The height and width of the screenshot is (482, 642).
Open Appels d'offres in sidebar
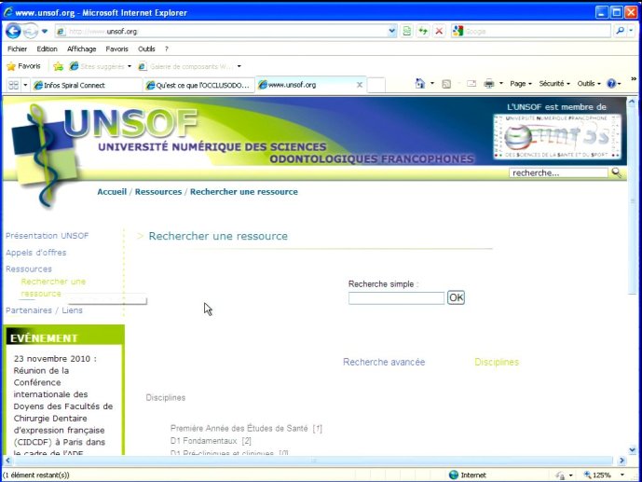point(36,253)
